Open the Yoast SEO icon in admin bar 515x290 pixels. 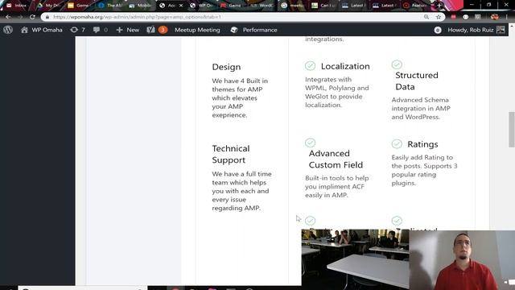150,30
